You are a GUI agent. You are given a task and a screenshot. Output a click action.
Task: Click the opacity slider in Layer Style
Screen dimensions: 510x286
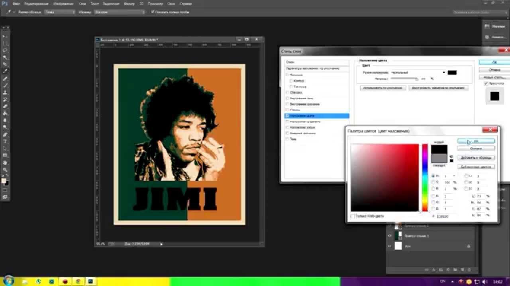click(x=404, y=79)
